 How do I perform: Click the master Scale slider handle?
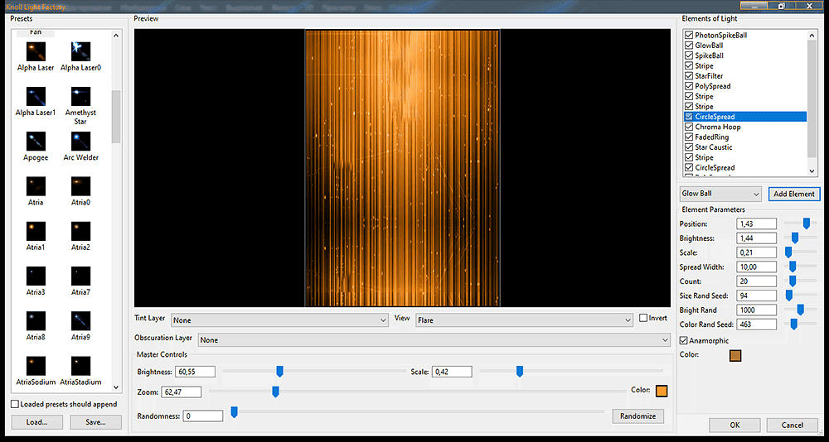tap(520, 372)
